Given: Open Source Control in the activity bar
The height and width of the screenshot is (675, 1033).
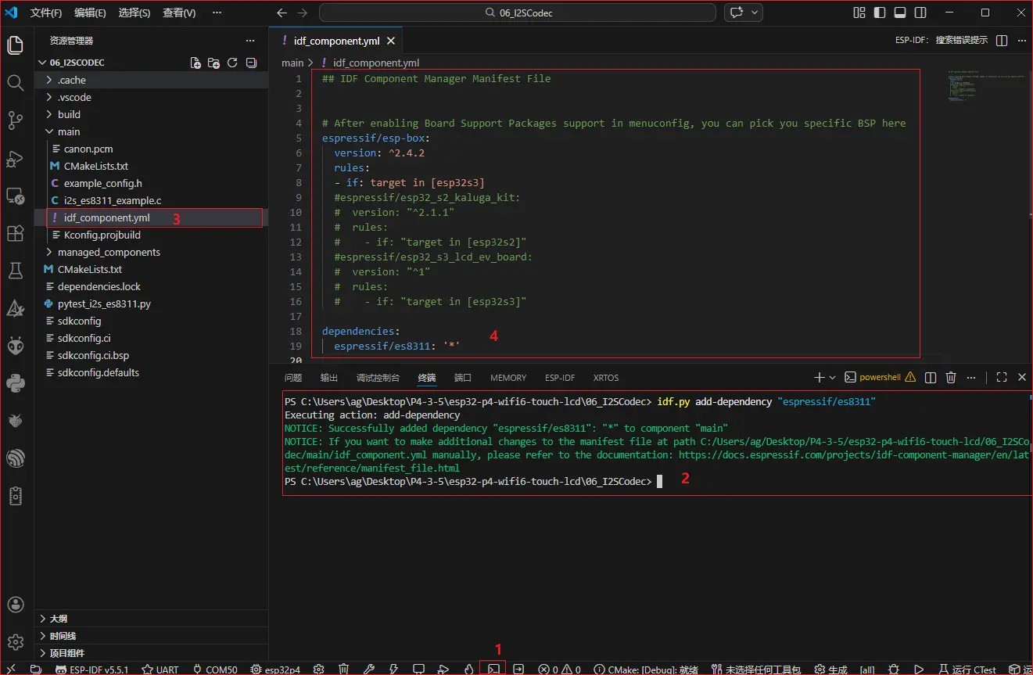Looking at the screenshot, I should click(15, 118).
